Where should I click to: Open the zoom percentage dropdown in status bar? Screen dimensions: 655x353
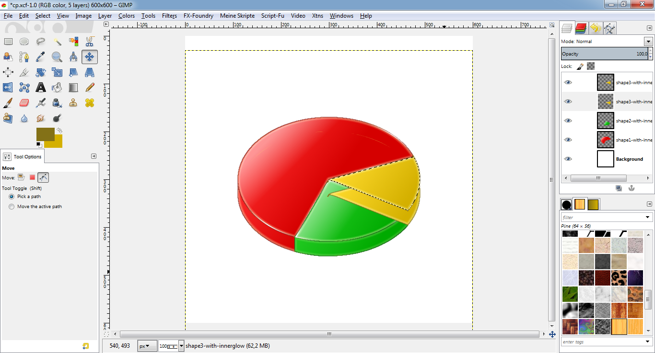point(181,346)
